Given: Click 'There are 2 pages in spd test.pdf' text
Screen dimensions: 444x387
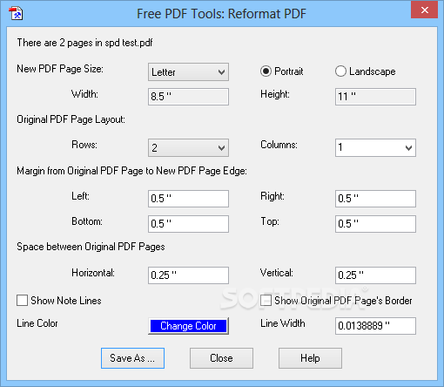Looking at the screenshot, I should [x=84, y=43].
